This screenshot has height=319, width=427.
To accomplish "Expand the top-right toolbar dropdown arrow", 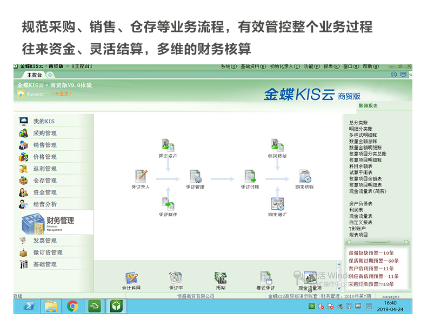I will pos(411,75).
